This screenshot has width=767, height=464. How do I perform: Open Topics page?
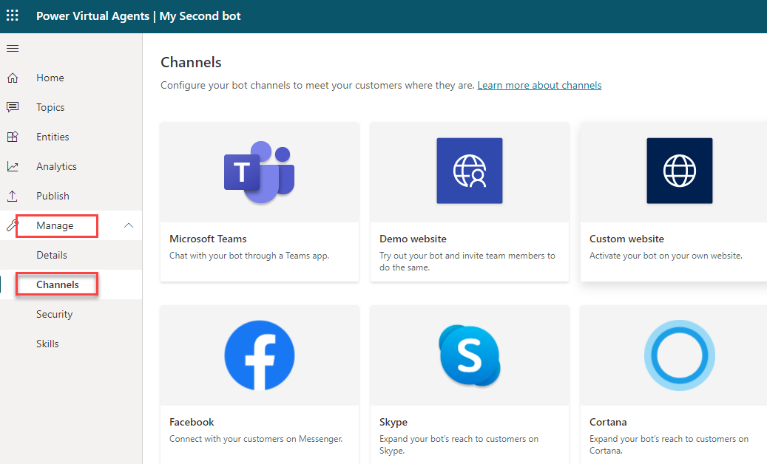coord(50,107)
